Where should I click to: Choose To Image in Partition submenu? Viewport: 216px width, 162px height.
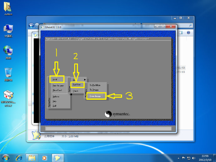(94, 90)
